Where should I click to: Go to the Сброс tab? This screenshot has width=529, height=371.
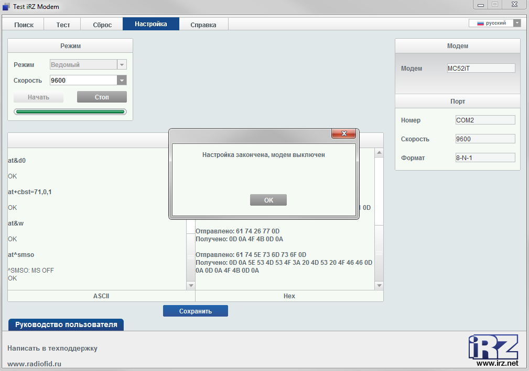pos(102,25)
